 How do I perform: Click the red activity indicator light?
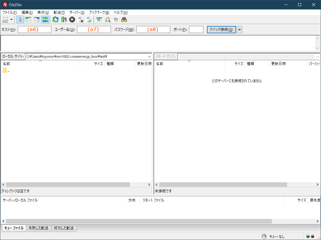[x=312, y=236]
